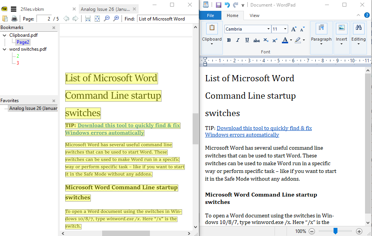
Task: Open the hamburger menu icon
Action: [x=14, y=9]
